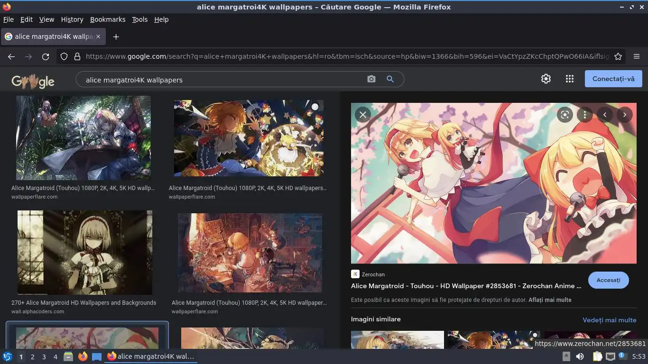Open a new tab with the plus button
Viewport: 648px width, 364px height.
[116, 36]
